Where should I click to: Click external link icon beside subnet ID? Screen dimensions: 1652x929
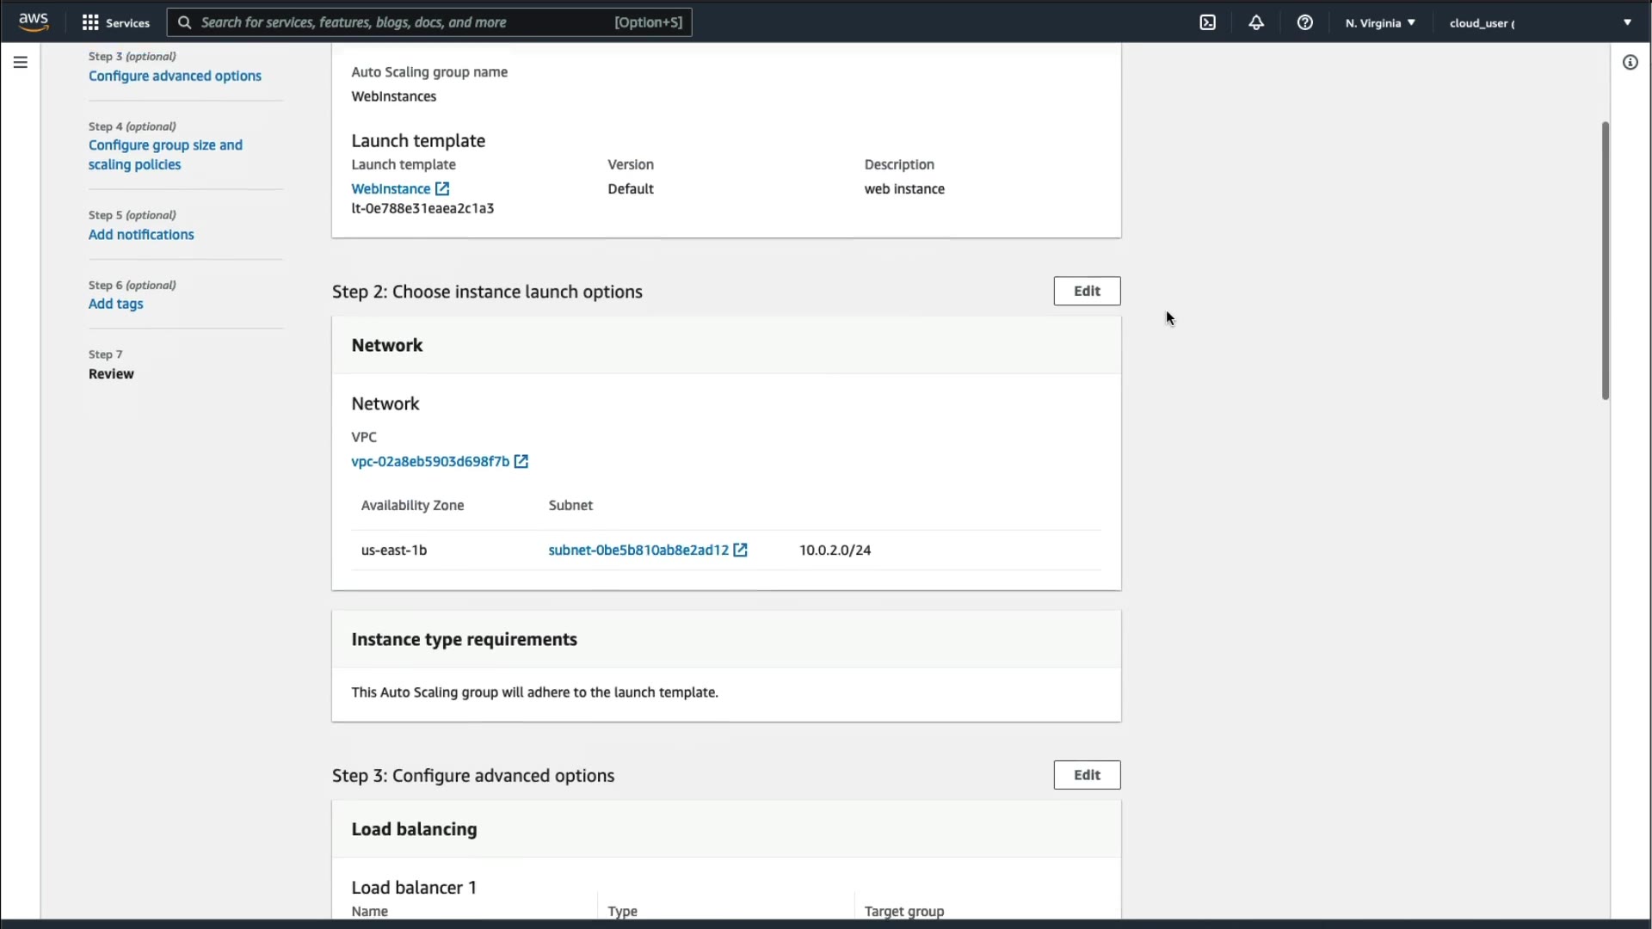(740, 550)
